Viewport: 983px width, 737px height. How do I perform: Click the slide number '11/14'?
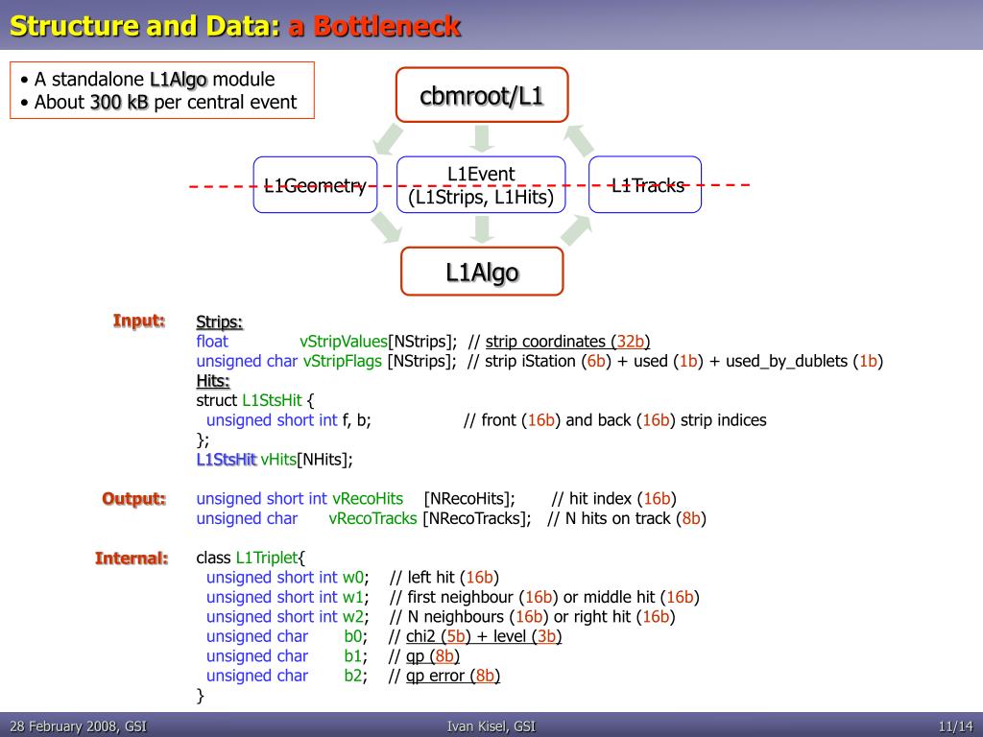pos(955,727)
